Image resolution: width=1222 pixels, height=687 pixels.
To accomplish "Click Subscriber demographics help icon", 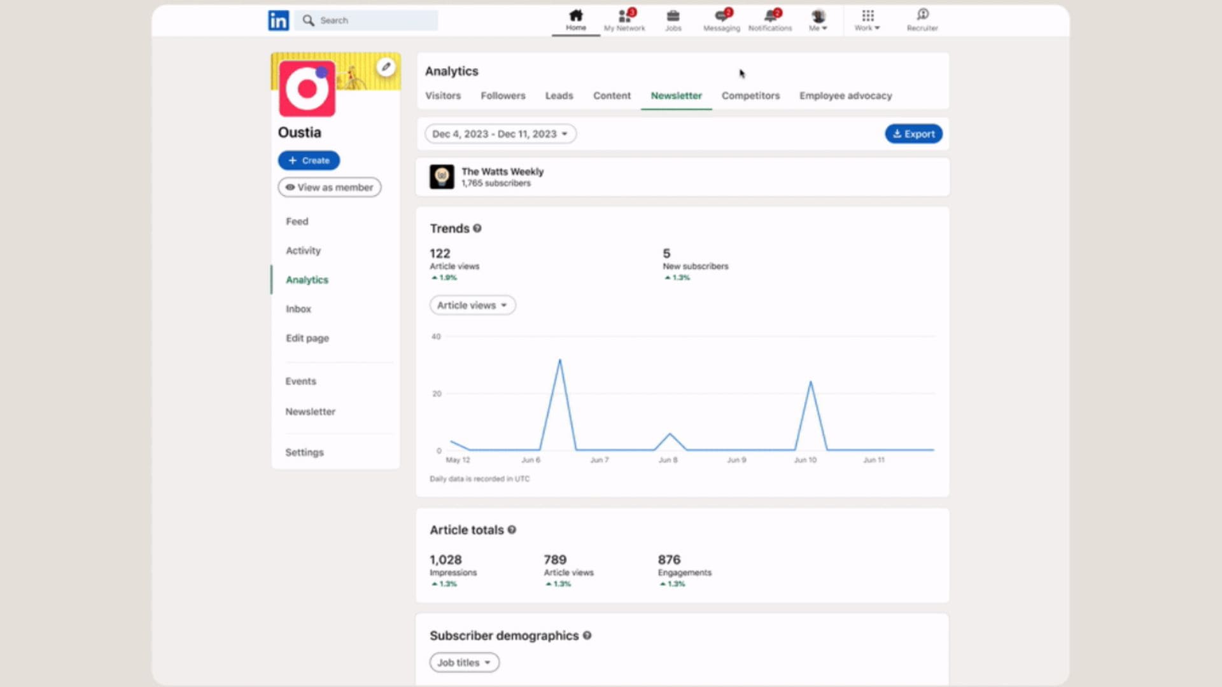I will (587, 635).
